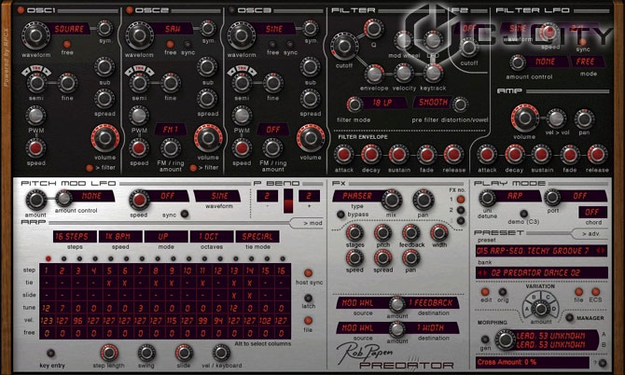Select preset 015 ARP-SEQ TECHY GROOVE 7 display

(x=541, y=251)
